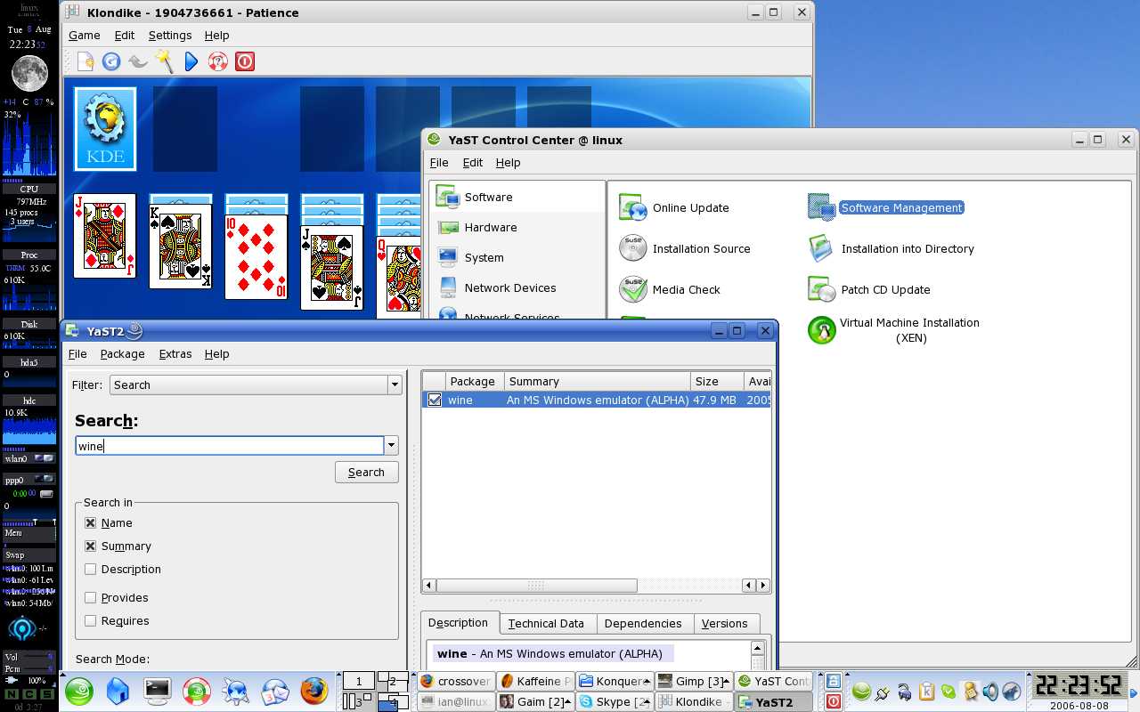Switch to Versions tab

[x=725, y=624]
